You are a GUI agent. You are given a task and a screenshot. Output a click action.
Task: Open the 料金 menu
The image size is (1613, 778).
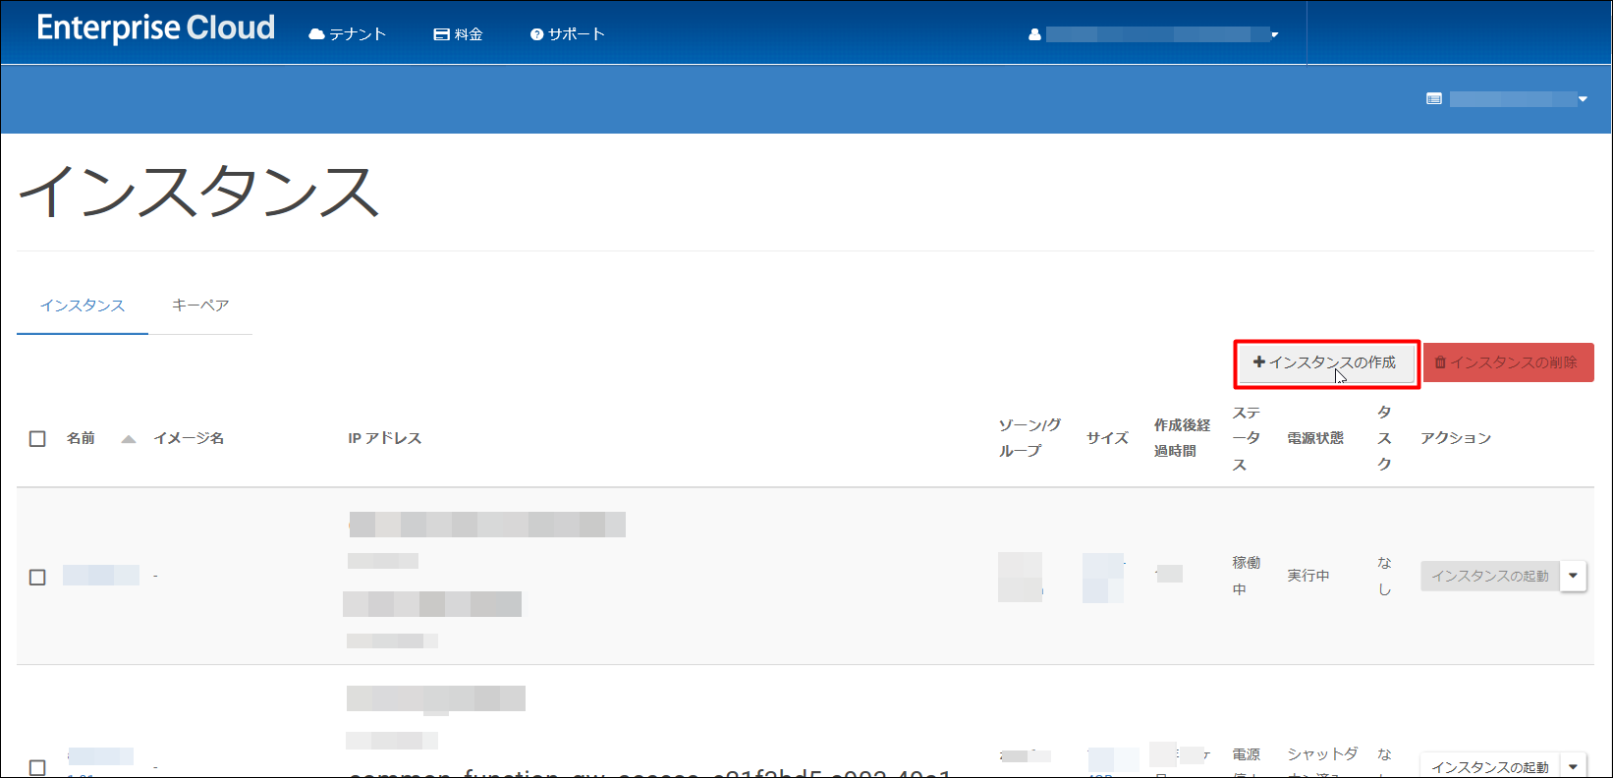459,34
